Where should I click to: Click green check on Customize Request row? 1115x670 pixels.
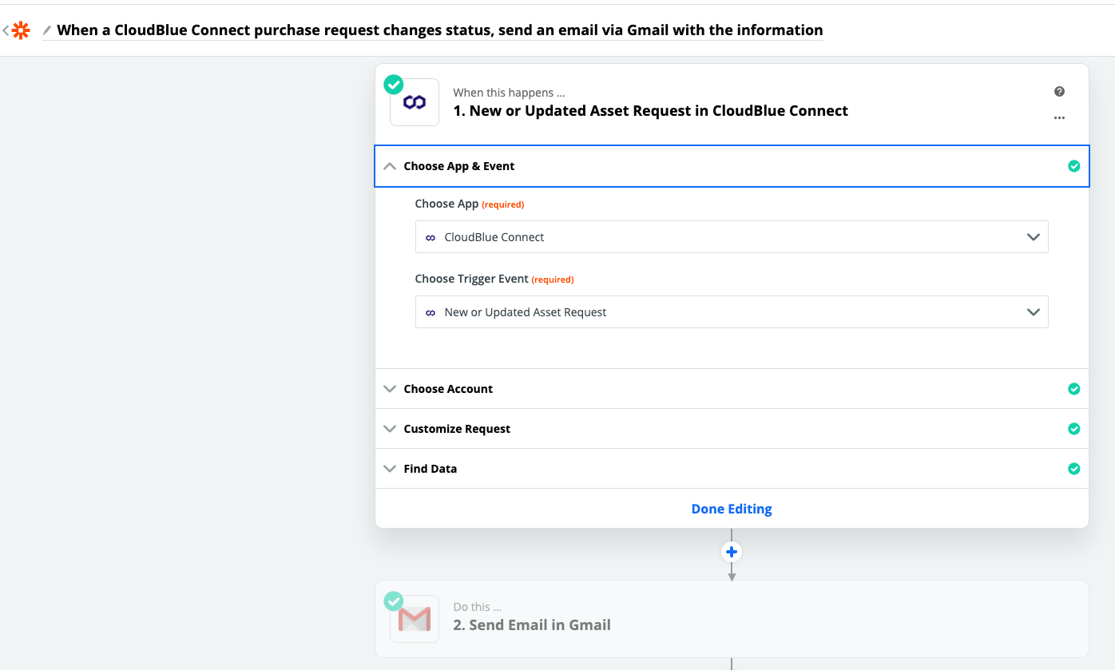[x=1074, y=429]
